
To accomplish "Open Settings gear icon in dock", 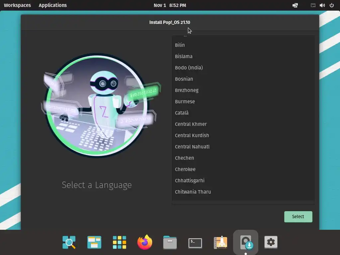I will click(271, 242).
